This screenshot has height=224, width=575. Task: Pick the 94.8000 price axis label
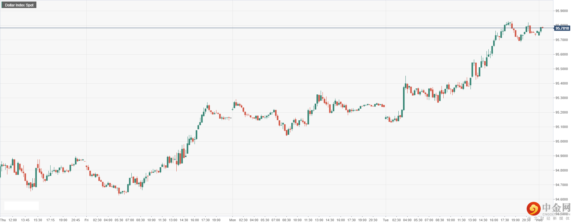coord(561,170)
